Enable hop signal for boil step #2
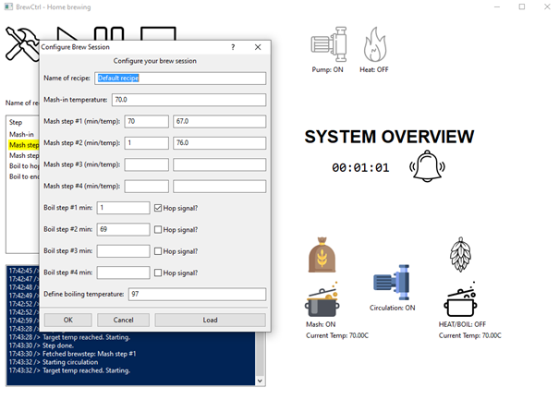 (x=158, y=229)
